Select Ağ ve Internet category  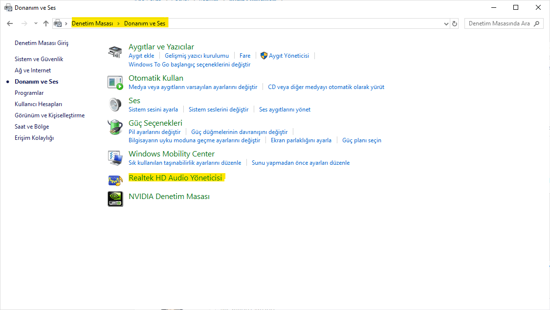[33, 70]
